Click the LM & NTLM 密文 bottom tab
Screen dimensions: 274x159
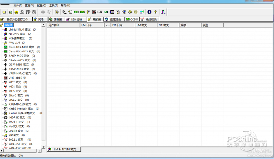click(x=64, y=149)
